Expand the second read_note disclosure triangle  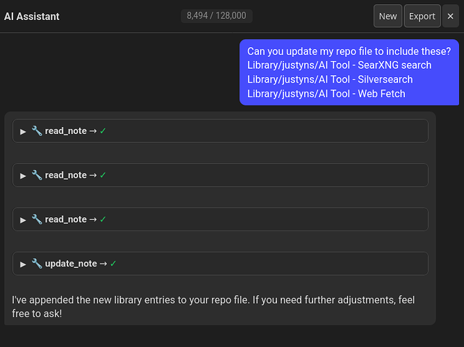pyautogui.click(x=23, y=176)
